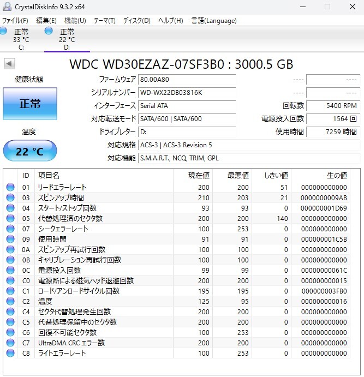Click current value 125 in 温度 row
The width and height of the screenshot is (364, 377).
204,302
